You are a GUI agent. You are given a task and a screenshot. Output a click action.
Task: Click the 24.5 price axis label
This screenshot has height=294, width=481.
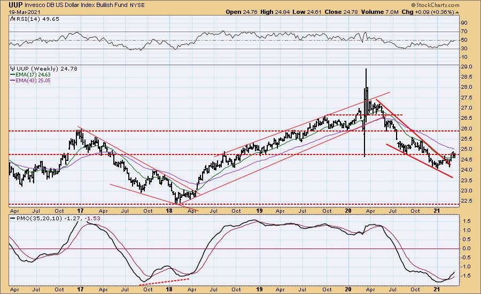pos(466,160)
